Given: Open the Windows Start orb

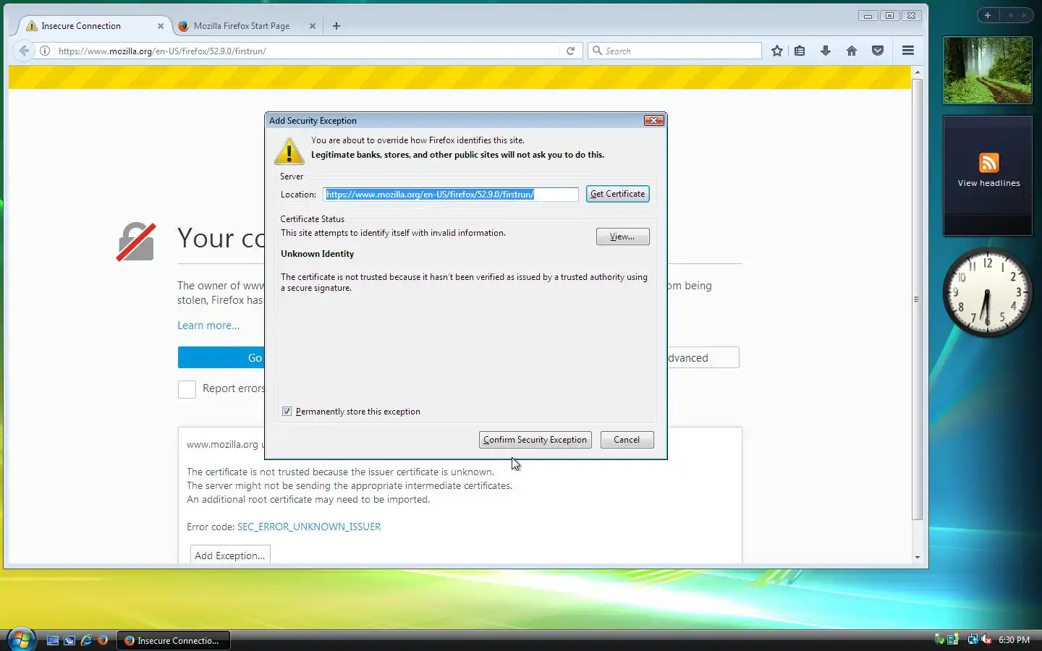Looking at the screenshot, I should [x=21, y=639].
